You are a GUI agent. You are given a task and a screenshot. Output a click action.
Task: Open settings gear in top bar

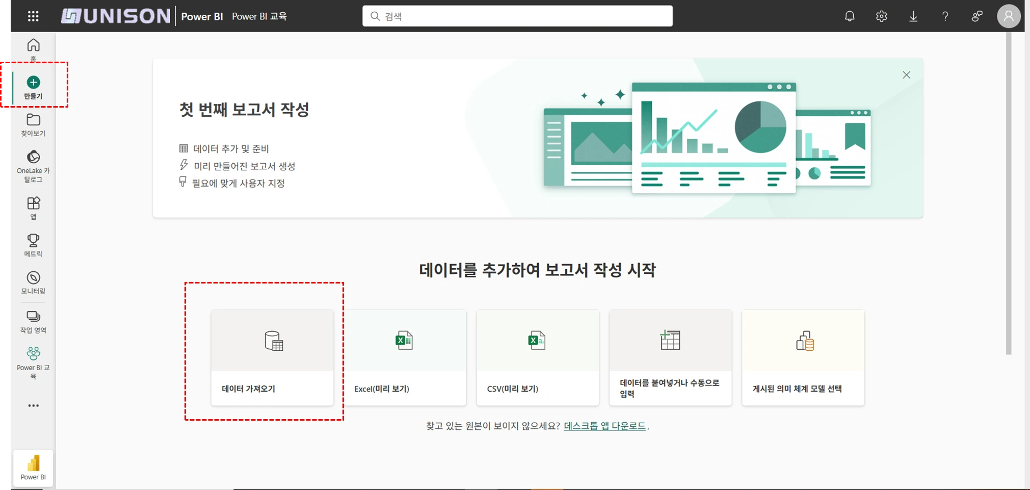[x=881, y=16]
